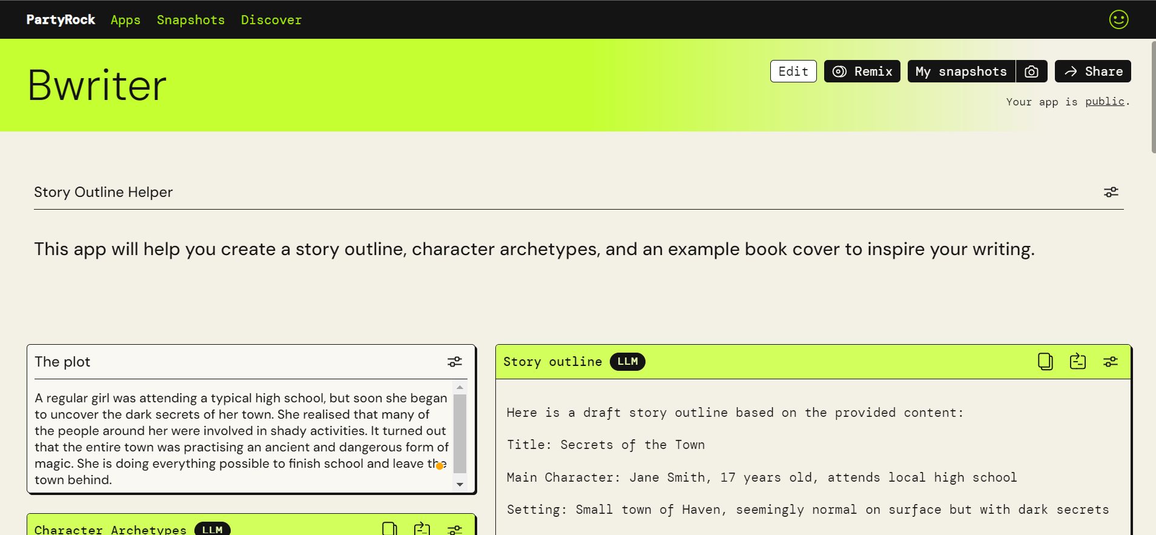Click the 'Here is a draft story outline' line
Viewport: 1156px width, 535px height.
pyautogui.click(x=735, y=413)
